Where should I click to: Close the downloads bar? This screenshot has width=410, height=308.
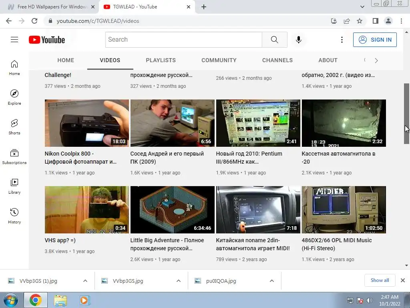(x=403, y=280)
